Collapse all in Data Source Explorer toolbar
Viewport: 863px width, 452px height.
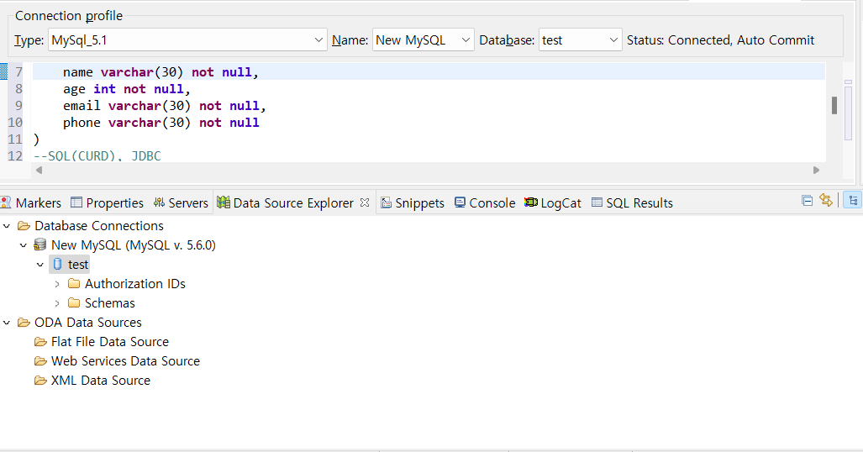[x=808, y=201]
